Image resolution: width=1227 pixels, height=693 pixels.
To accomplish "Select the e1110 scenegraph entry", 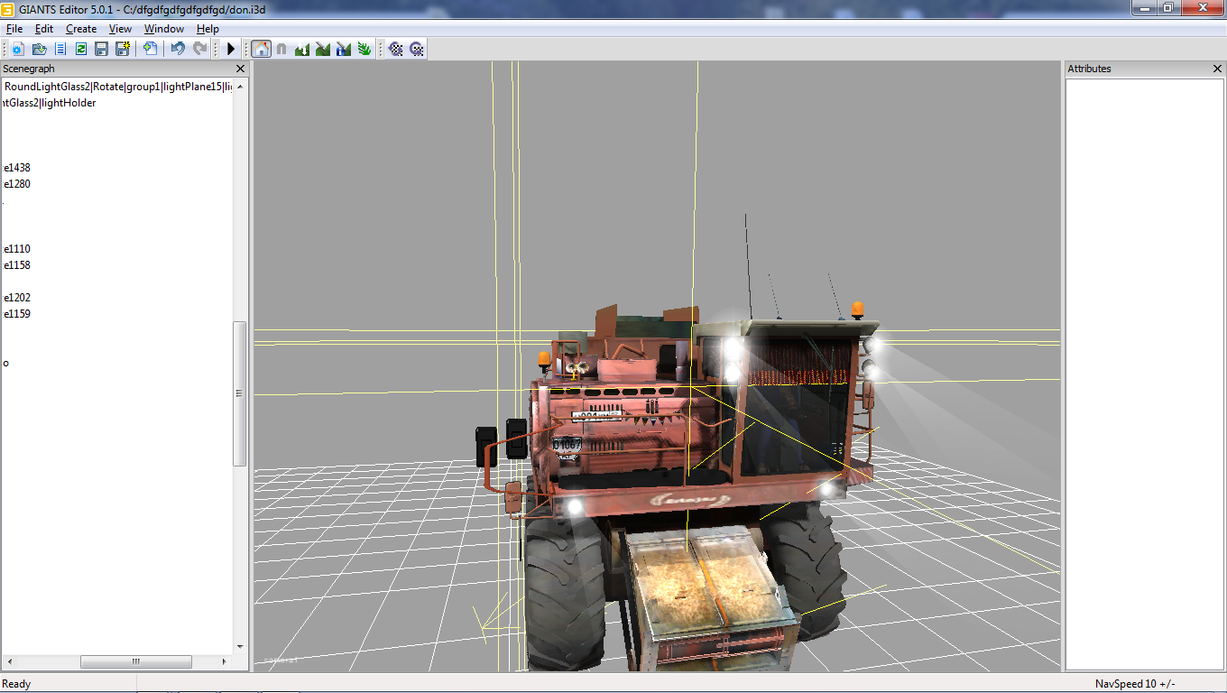I will pyautogui.click(x=17, y=249).
